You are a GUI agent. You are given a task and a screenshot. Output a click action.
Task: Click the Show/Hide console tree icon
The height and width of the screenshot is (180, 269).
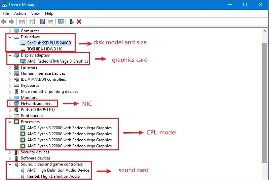point(22,22)
